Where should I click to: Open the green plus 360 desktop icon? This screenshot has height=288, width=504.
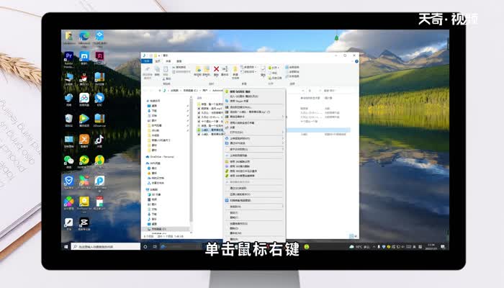[x=84, y=160]
